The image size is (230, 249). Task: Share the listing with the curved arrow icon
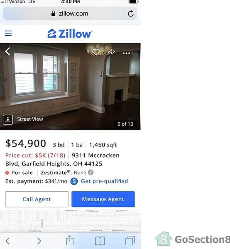point(111,52)
